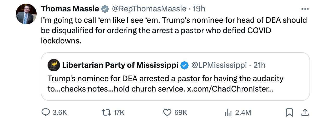Click the Thomas Massie display name
315x121 pixels.
pyautogui.click(x=70, y=9)
